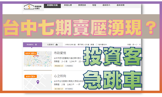Click the list icon in 列表模式 tab
This screenshot has width=162, height=97.
[x=36, y=45]
